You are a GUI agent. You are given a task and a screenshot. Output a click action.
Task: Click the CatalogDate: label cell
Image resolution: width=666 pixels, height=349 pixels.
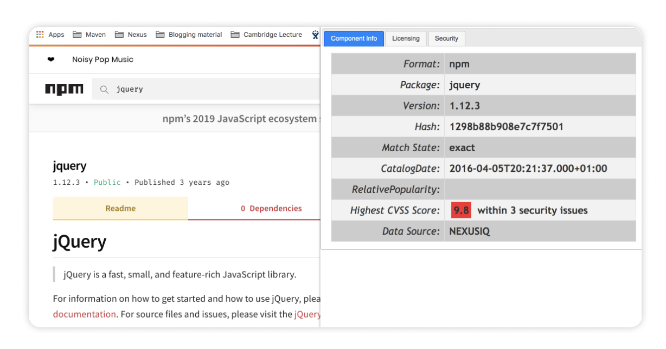[388, 169]
